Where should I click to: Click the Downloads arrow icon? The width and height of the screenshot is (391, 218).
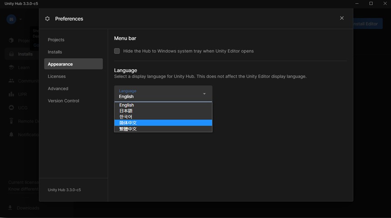[x=10, y=208]
